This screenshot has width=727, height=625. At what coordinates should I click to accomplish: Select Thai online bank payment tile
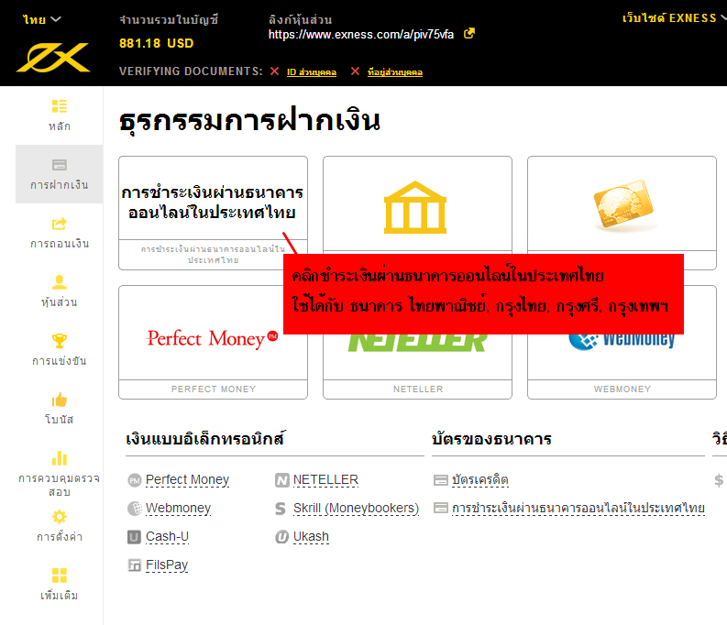pos(213,213)
